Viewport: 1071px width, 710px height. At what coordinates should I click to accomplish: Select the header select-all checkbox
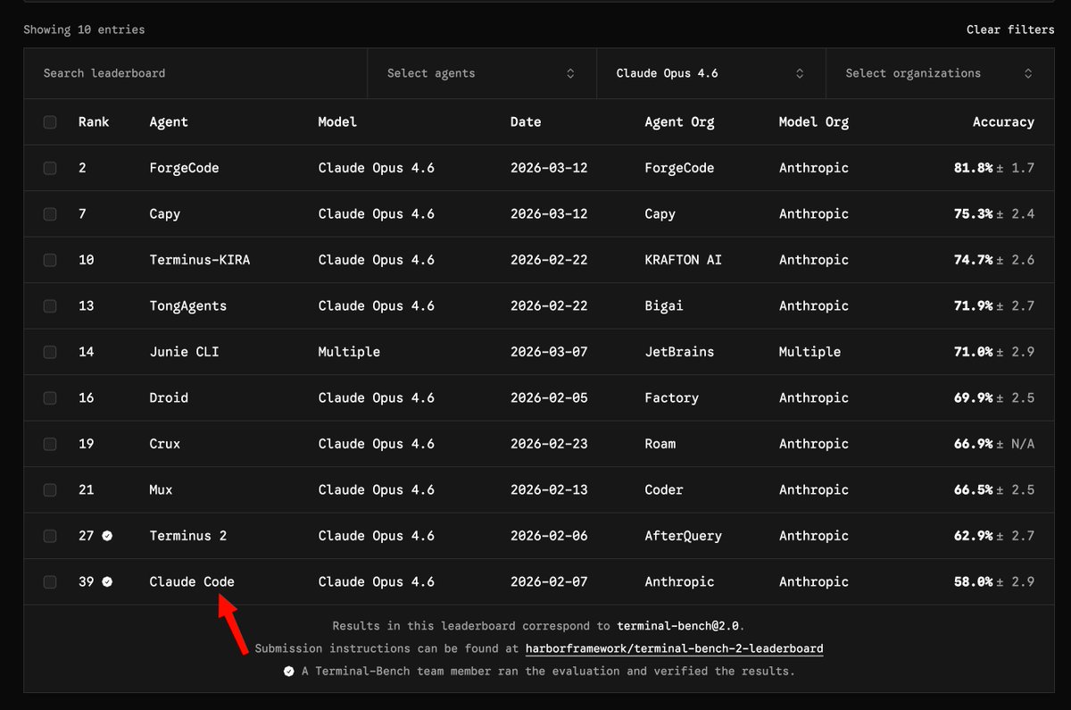coord(50,122)
